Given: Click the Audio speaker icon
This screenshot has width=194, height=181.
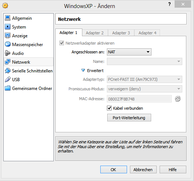Looking at the screenshot, I should point(8,53).
